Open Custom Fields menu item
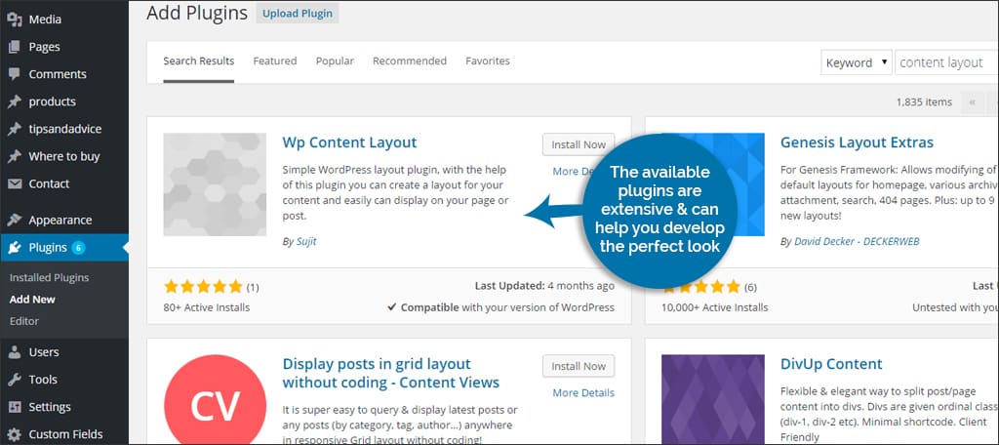The height and width of the screenshot is (445, 999). [x=63, y=434]
